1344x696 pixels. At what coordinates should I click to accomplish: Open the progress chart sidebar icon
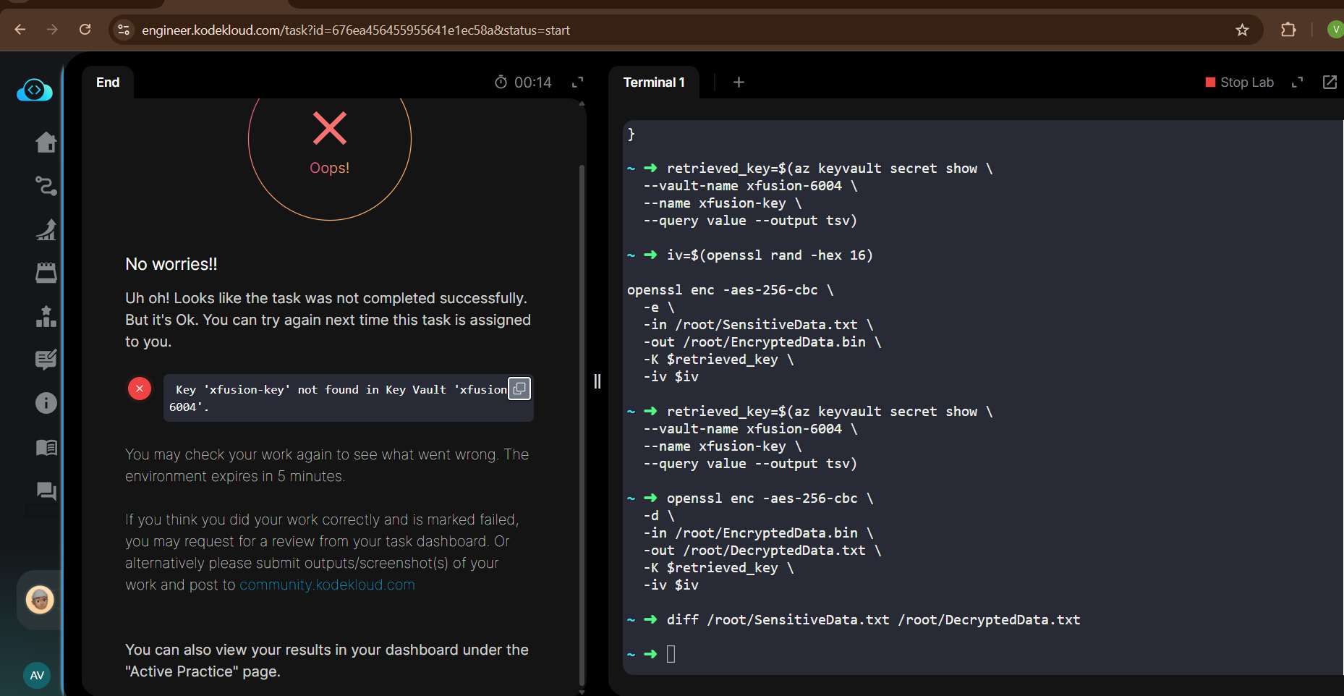[46, 229]
